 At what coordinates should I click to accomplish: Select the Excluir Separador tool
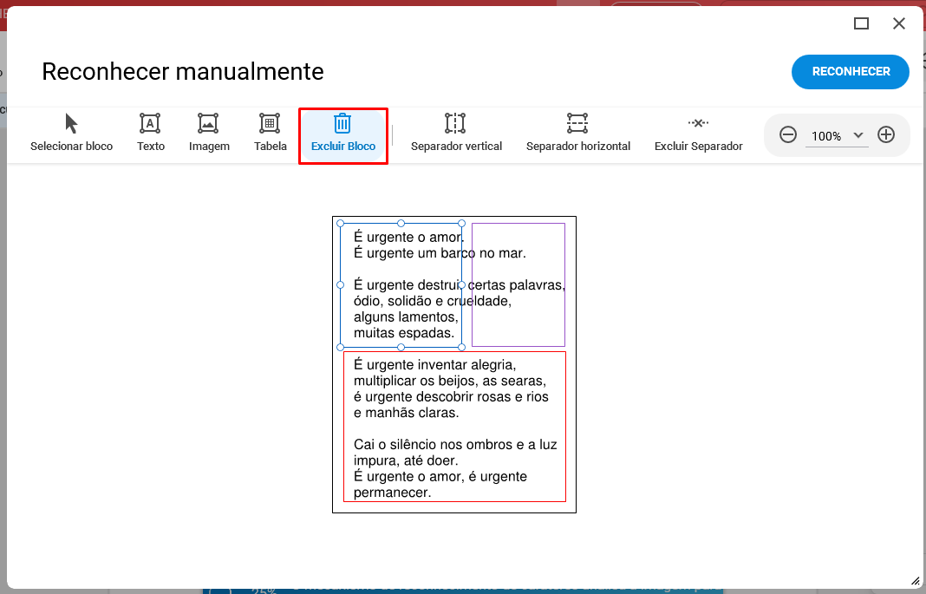(x=698, y=133)
